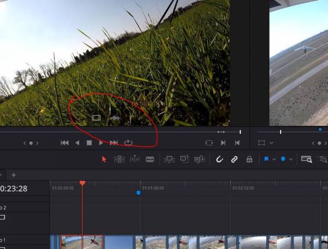
Task: Click the timecode field 0:23:28
Action: click(x=14, y=189)
